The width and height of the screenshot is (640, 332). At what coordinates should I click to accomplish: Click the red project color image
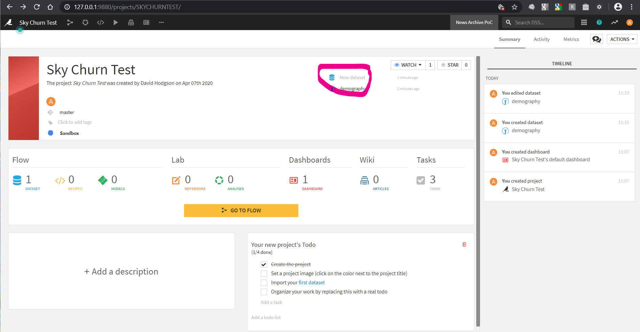pyautogui.click(x=24, y=98)
